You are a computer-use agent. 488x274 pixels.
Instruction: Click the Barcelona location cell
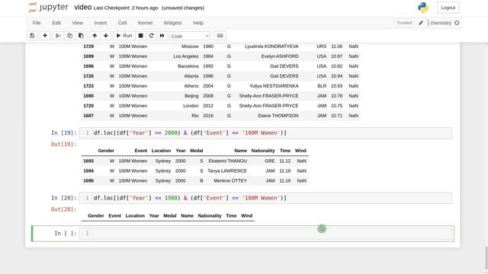pyautogui.click(x=188, y=66)
